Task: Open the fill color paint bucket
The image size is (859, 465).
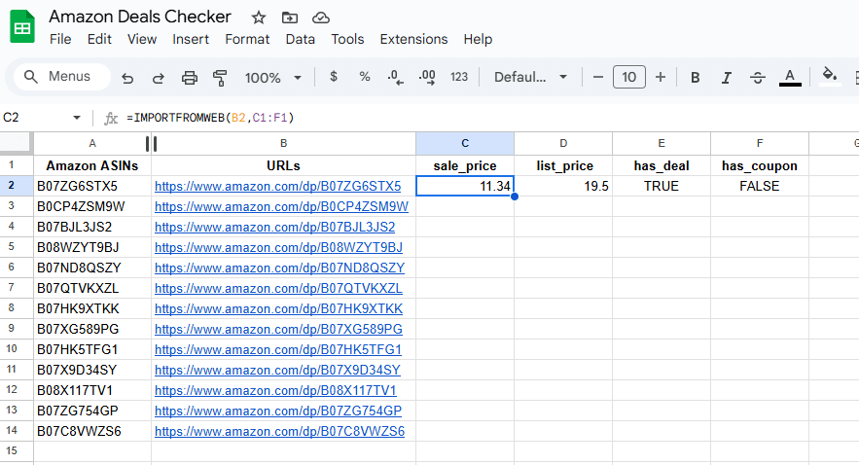Action: coord(829,77)
